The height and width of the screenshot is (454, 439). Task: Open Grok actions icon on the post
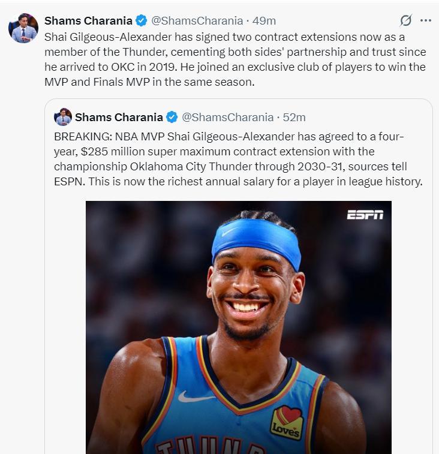coord(406,20)
